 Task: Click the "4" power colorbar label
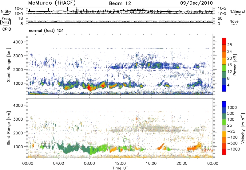[228, 85]
